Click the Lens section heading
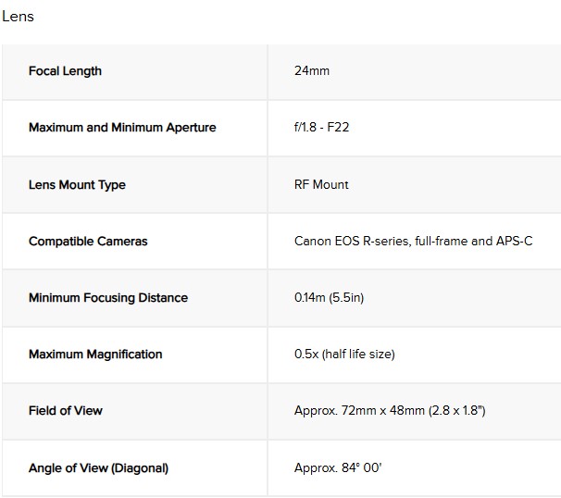561x498 pixels. (19, 17)
